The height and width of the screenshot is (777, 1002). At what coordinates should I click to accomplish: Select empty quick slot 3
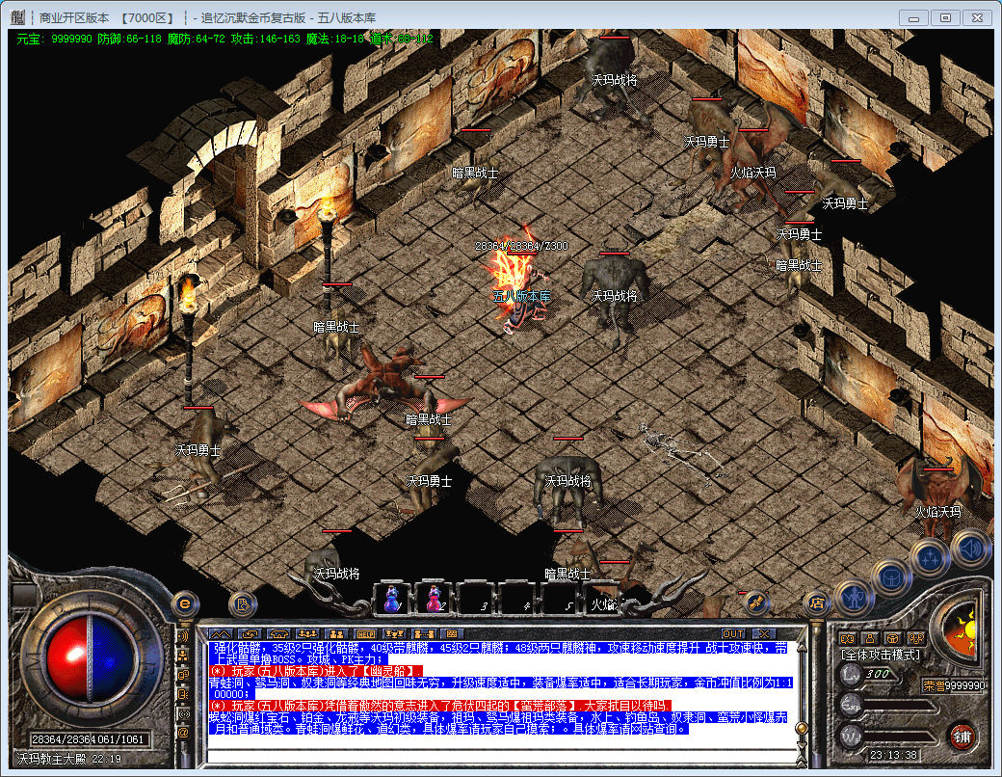tap(475, 599)
